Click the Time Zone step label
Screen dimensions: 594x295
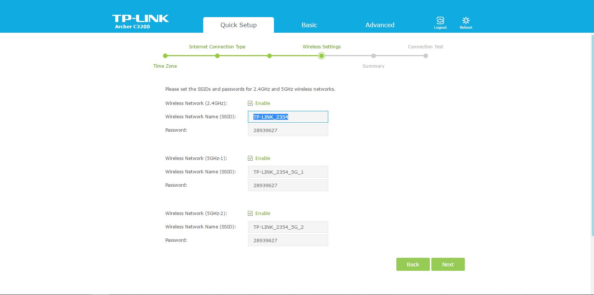pyautogui.click(x=165, y=66)
